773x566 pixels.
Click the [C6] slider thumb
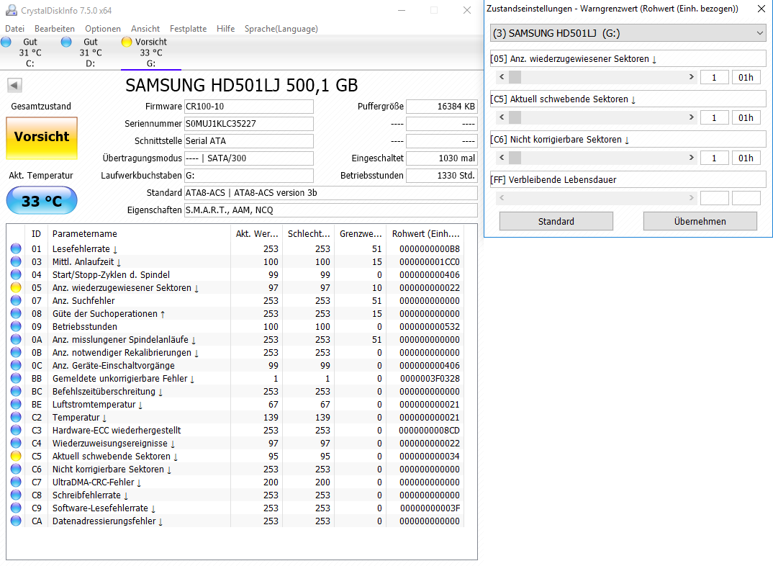coord(515,158)
